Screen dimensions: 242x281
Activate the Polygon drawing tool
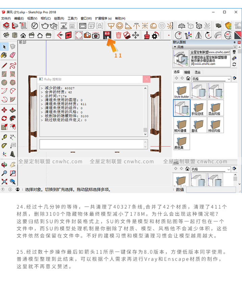tap(13, 82)
